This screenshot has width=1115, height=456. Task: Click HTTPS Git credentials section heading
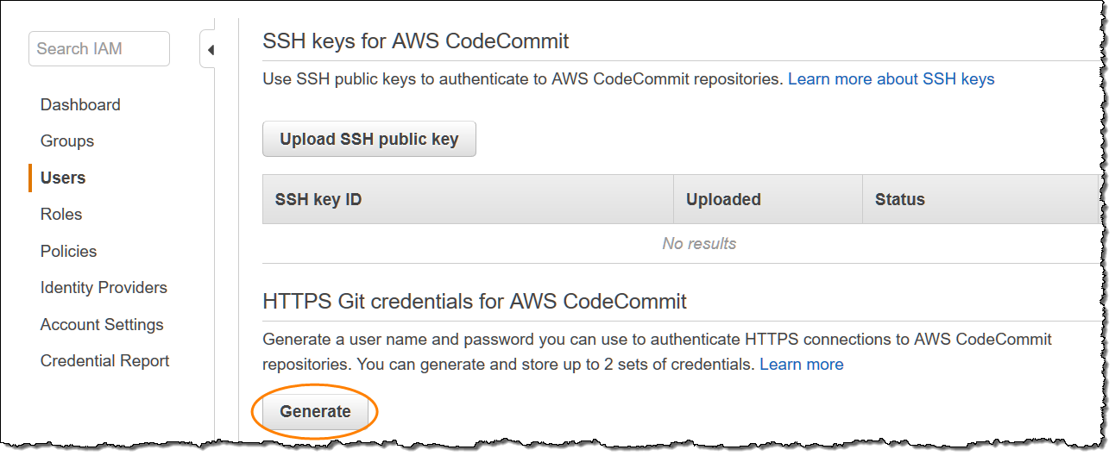(475, 302)
